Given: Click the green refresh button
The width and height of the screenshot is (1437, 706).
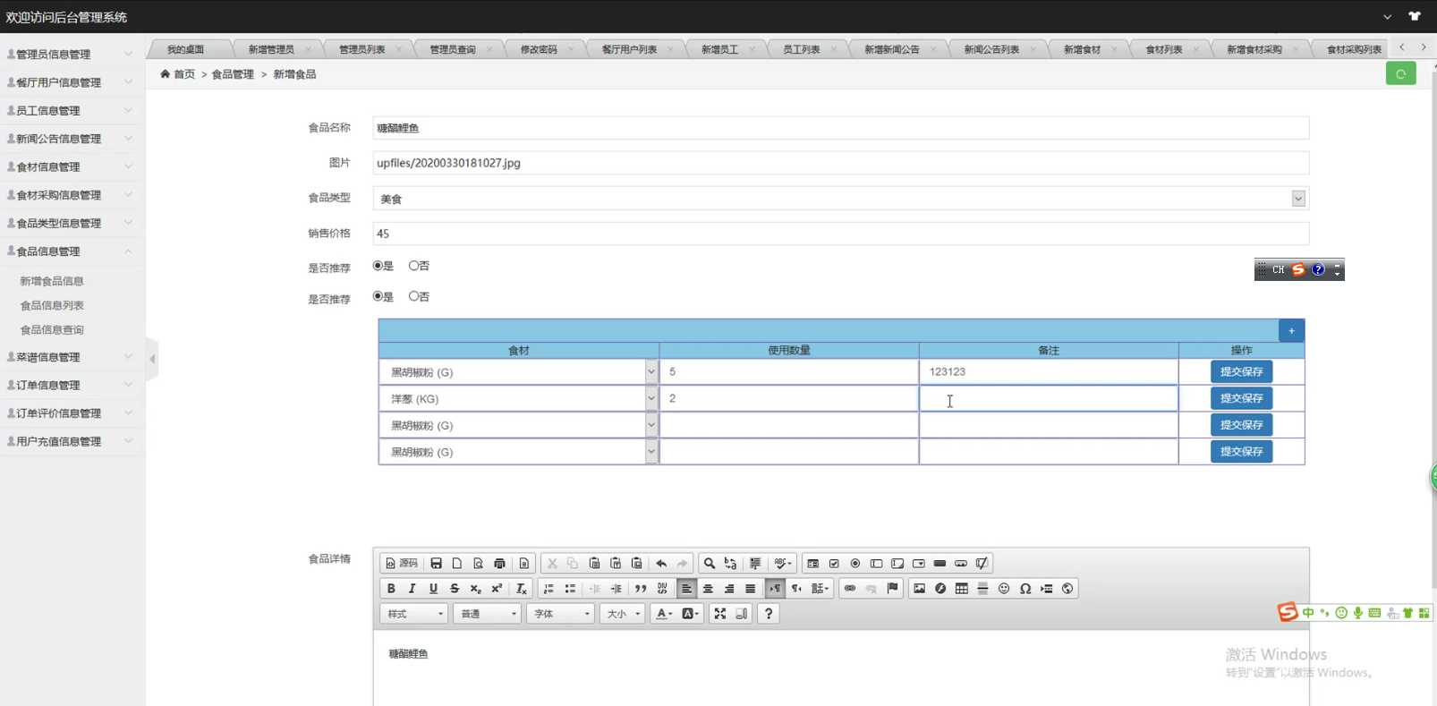Looking at the screenshot, I should (x=1400, y=74).
